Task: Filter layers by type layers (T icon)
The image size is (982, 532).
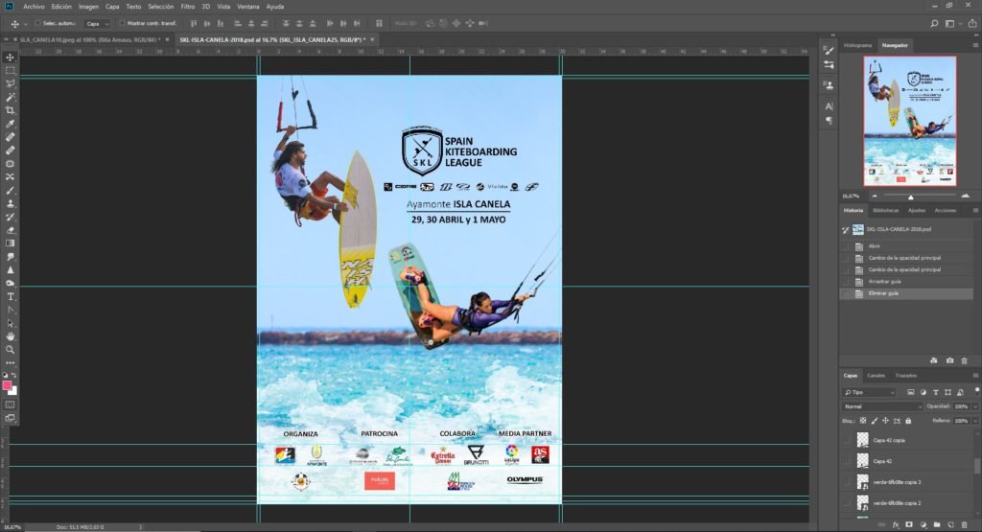Action: [936, 392]
